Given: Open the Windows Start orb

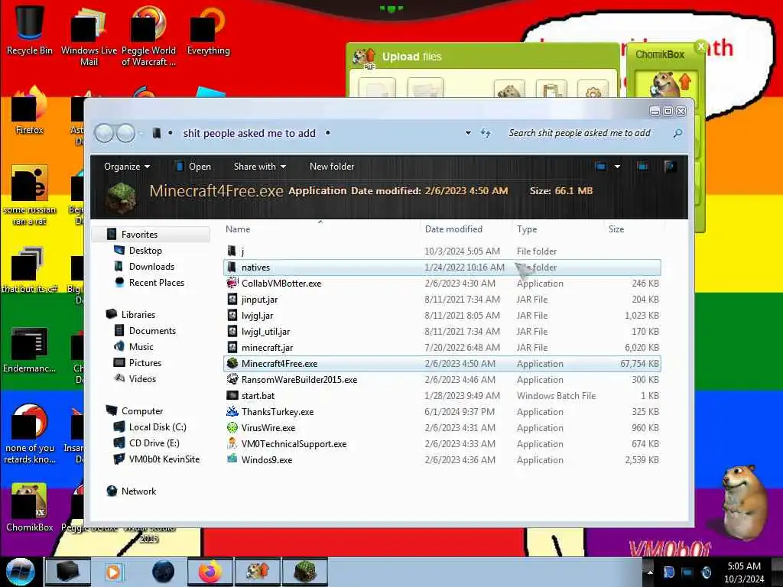Looking at the screenshot, I should pos(20,572).
